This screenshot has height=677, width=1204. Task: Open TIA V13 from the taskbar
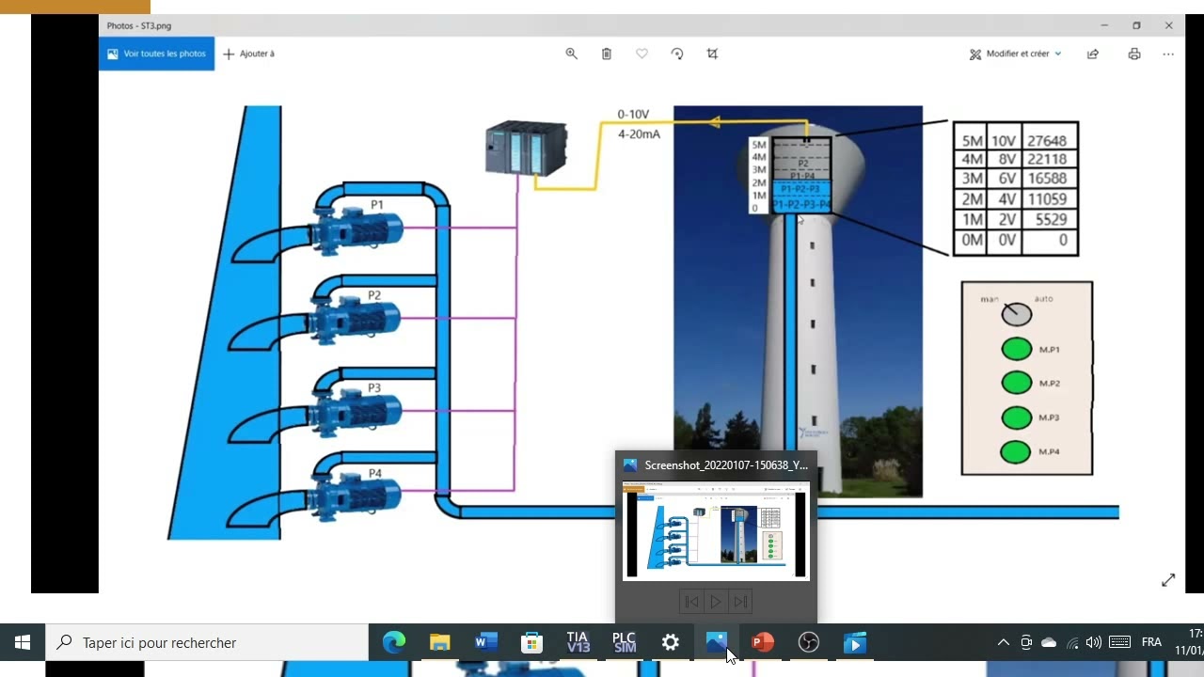[x=578, y=642]
